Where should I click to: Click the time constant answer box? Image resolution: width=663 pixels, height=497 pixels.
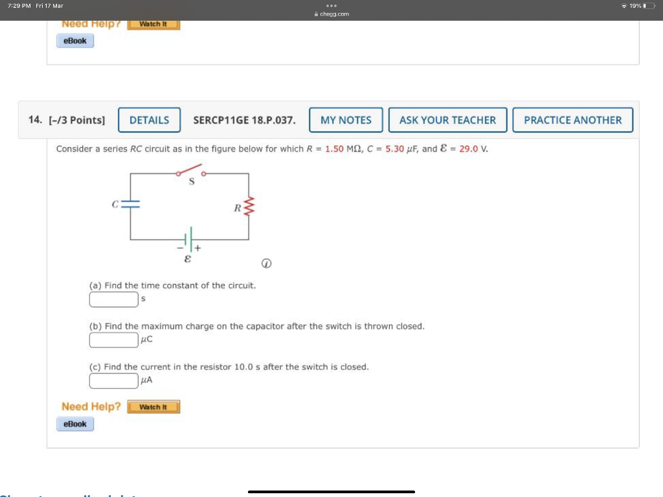(113, 299)
